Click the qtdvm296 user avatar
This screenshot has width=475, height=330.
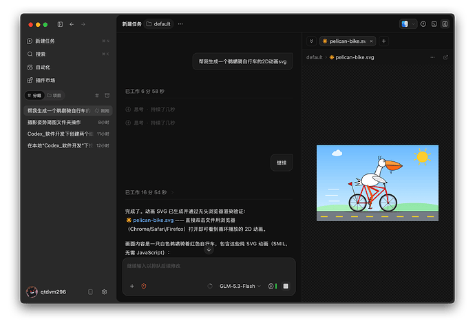32,292
